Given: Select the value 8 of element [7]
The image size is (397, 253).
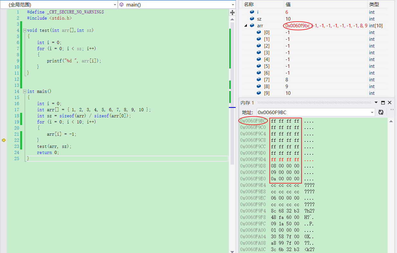Looking at the screenshot, I should 287,79.
